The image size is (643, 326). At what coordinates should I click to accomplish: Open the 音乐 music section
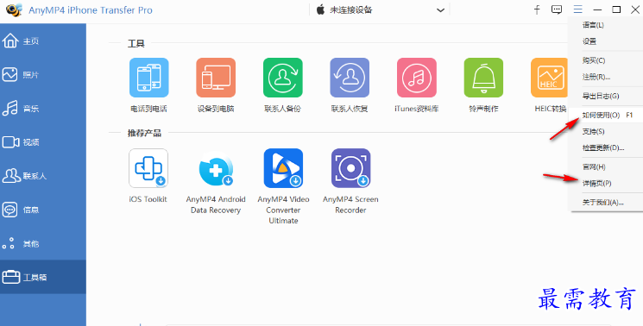(x=43, y=109)
